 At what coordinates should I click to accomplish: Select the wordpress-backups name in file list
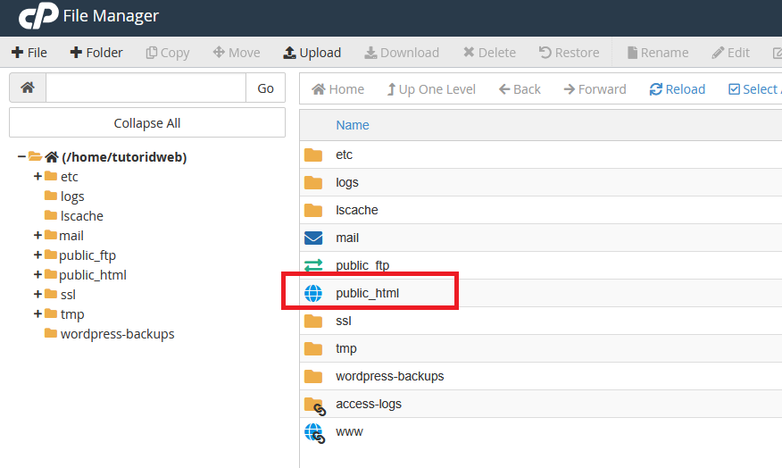pos(389,376)
